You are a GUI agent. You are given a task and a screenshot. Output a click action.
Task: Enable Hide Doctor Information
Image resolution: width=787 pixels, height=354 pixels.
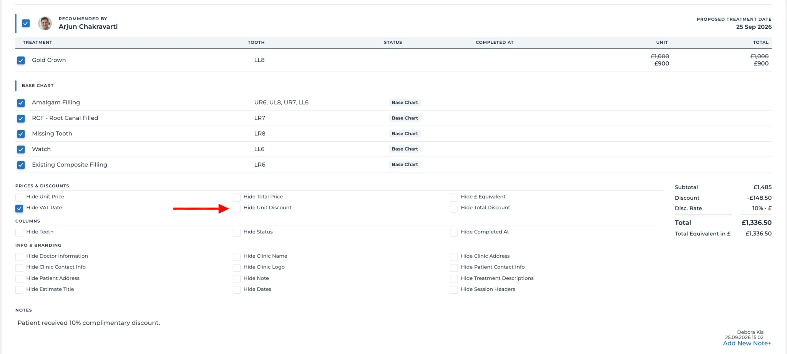[x=19, y=257]
